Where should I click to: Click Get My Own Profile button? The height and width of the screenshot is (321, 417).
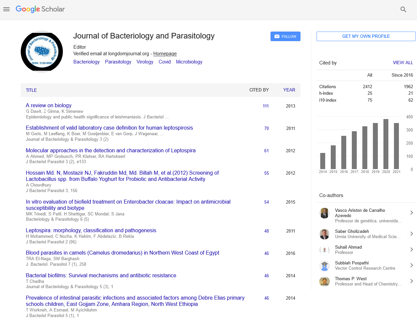366,37
